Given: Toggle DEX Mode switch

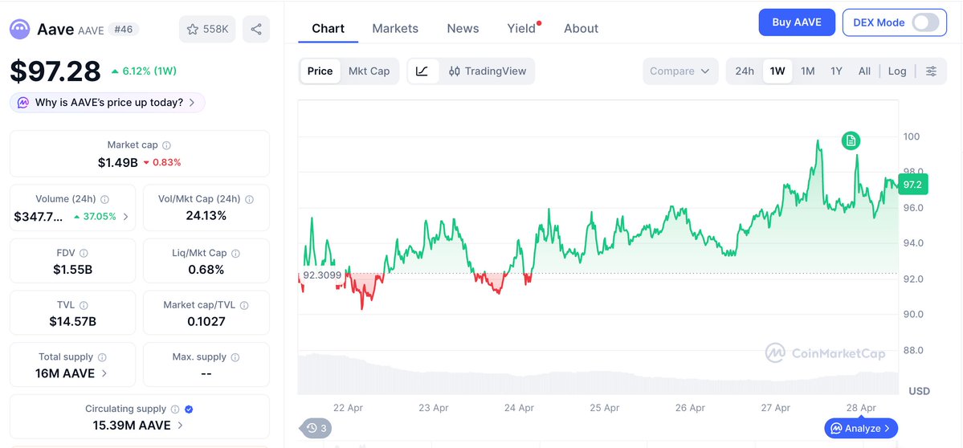Looking at the screenshot, I should (x=924, y=22).
